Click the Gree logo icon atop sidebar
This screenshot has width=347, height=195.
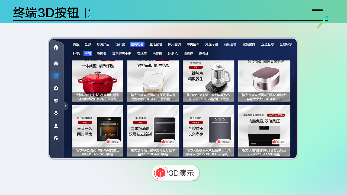point(56,48)
